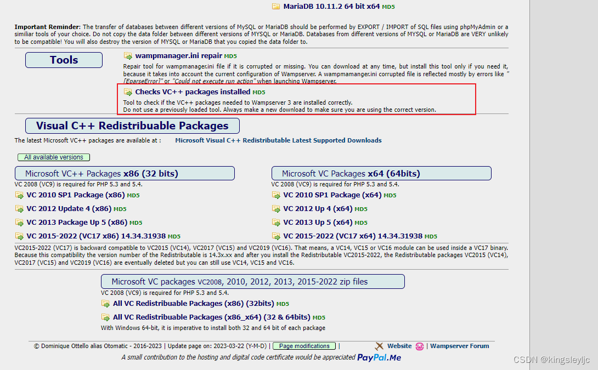Click the icon beside All VC Redistribuable Packages (x86)
This screenshot has height=370, width=598.
(x=105, y=304)
